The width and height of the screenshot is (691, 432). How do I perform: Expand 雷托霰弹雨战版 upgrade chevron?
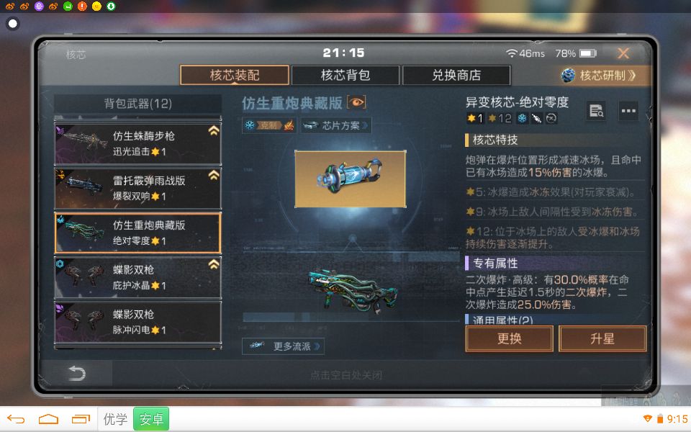214,175
